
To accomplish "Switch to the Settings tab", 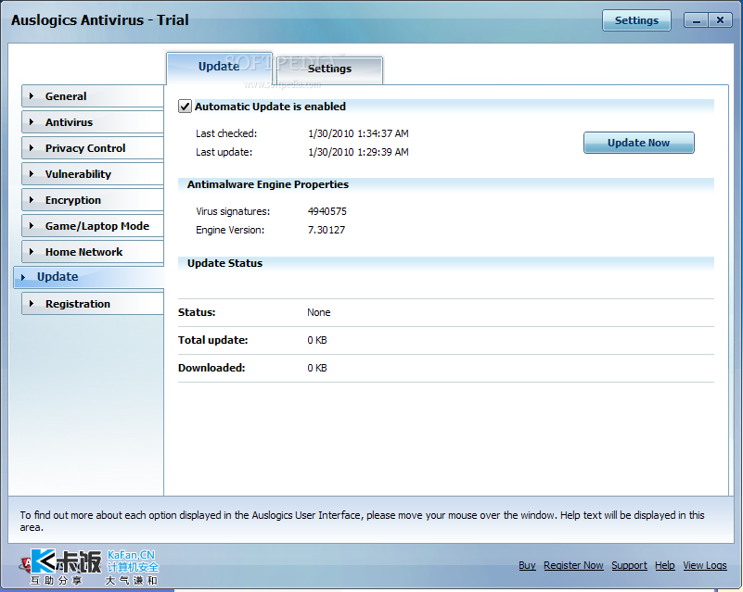I will [x=330, y=69].
